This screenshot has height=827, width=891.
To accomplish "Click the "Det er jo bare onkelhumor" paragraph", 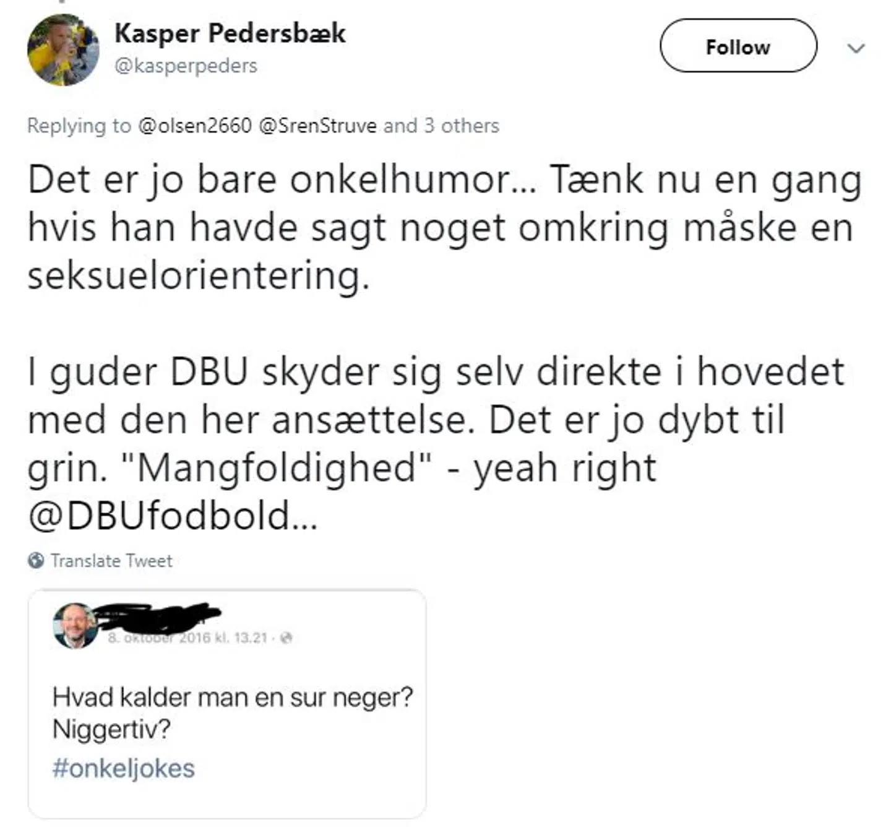I will coord(444,227).
